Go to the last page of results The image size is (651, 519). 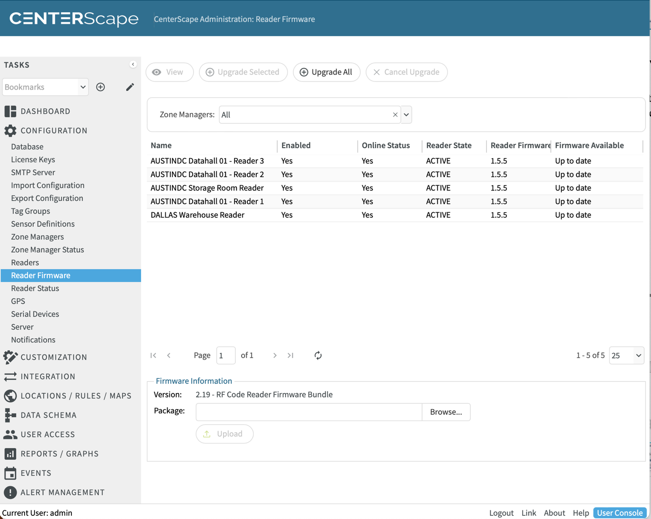290,356
